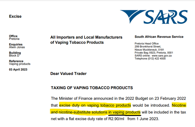Click the Reference Vaping products text
Screen dimensions: 195x127
coord(20,62)
